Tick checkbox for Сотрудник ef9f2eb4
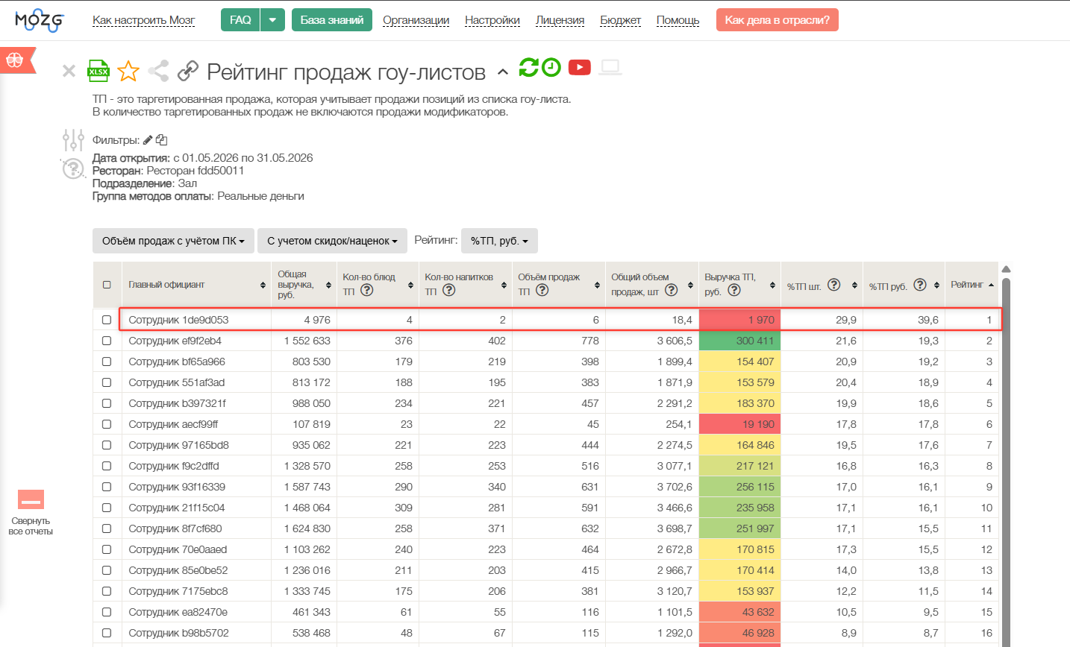Image resolution: width=1070 pixels, height=647 pixels. click(107, 341)
